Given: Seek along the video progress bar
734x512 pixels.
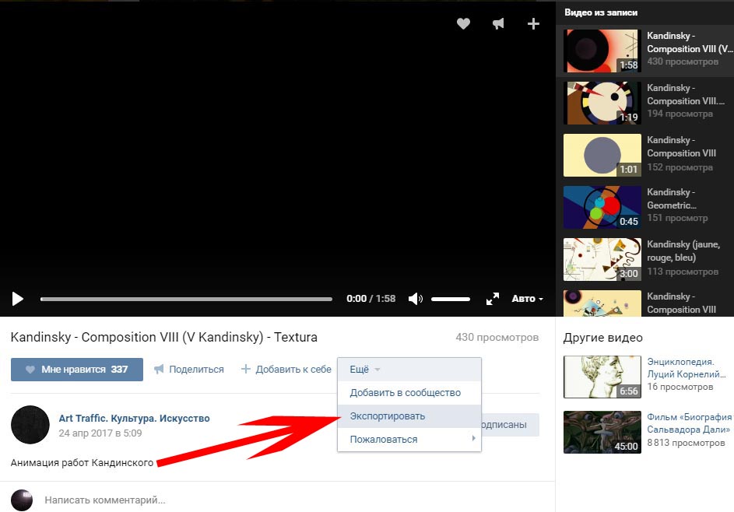Looking at the screenshot, I should click(186, 299).
